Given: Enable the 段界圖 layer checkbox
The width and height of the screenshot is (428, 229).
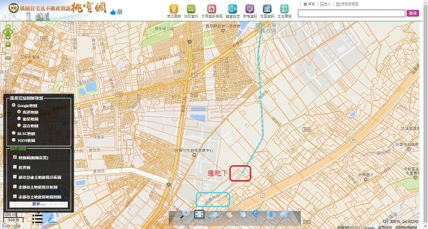Looking at the screenshot, I should pyautogui.click(x=15, y=167).
